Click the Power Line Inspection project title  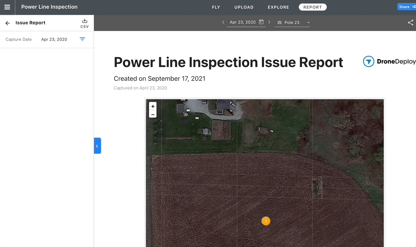click(x=50, y=7)
